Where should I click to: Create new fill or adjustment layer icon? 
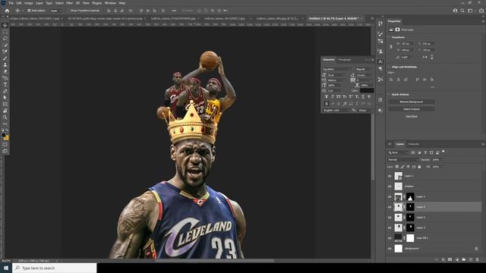457,259
